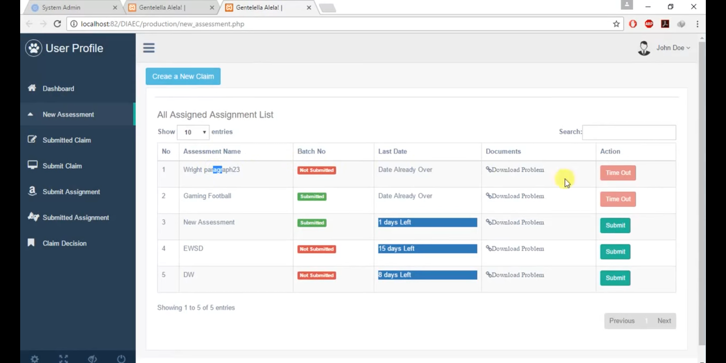Click the Opera extension icon in toolbar

click(x=633, y=24)
